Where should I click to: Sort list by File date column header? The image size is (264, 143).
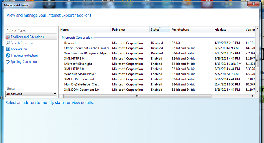pyautogui.click(x=228, y=30)
